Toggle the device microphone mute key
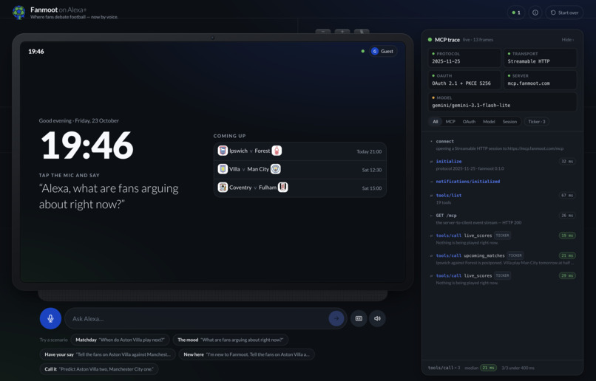Screen dimensions: 596x381 pos(362,32)
